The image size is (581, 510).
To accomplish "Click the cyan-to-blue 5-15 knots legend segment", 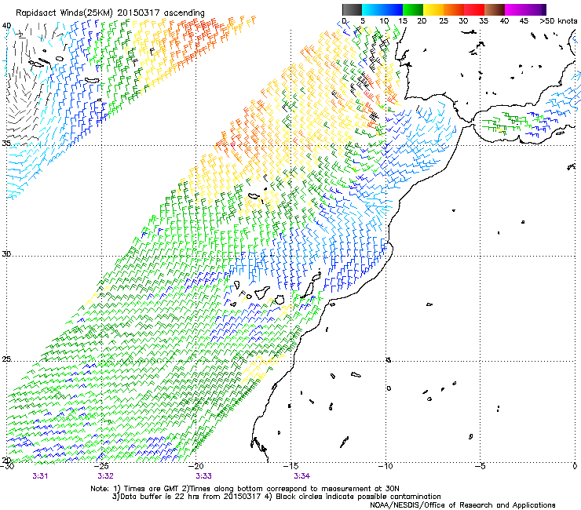I will coord(382,9).
